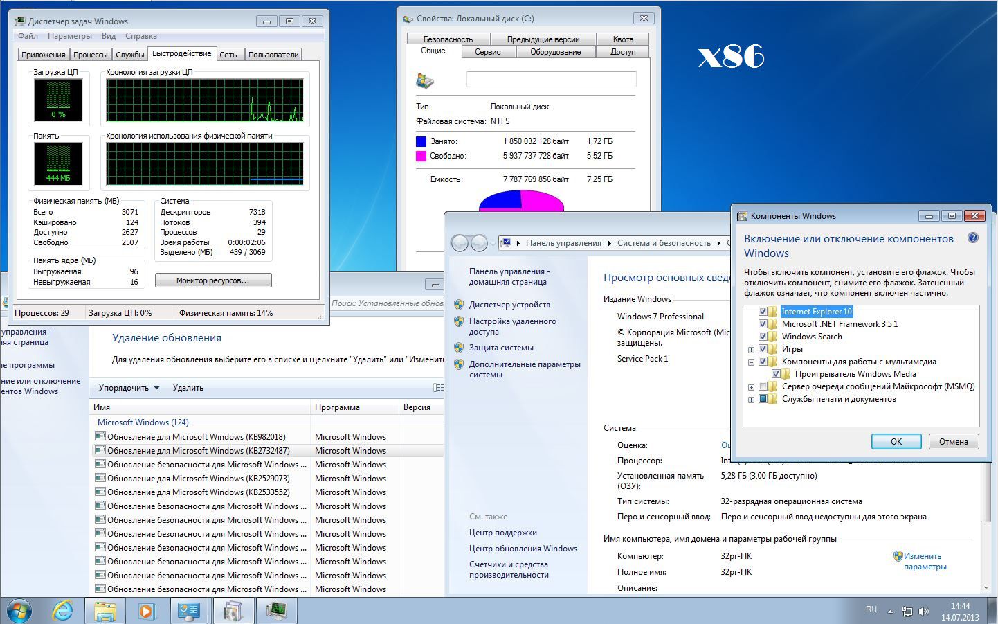998x624 pixels.
Task: Click the view options icon in updates toolbar
Action: tap(438, 388)
